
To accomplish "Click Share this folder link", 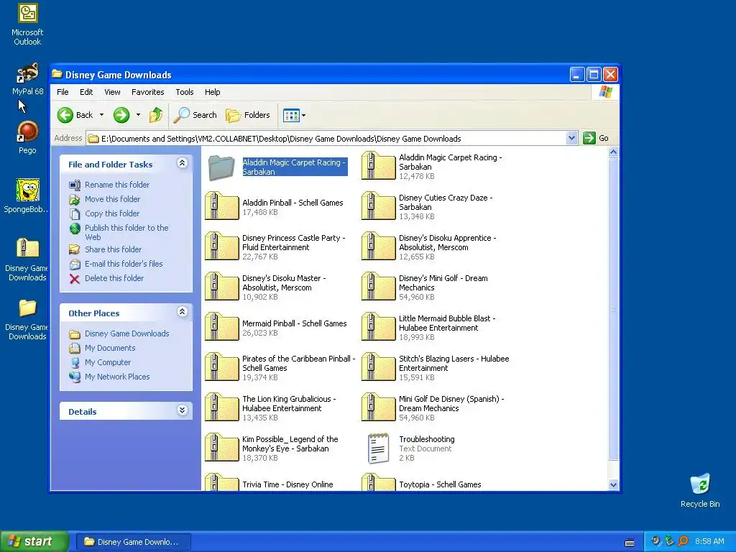I will [113, 249].
